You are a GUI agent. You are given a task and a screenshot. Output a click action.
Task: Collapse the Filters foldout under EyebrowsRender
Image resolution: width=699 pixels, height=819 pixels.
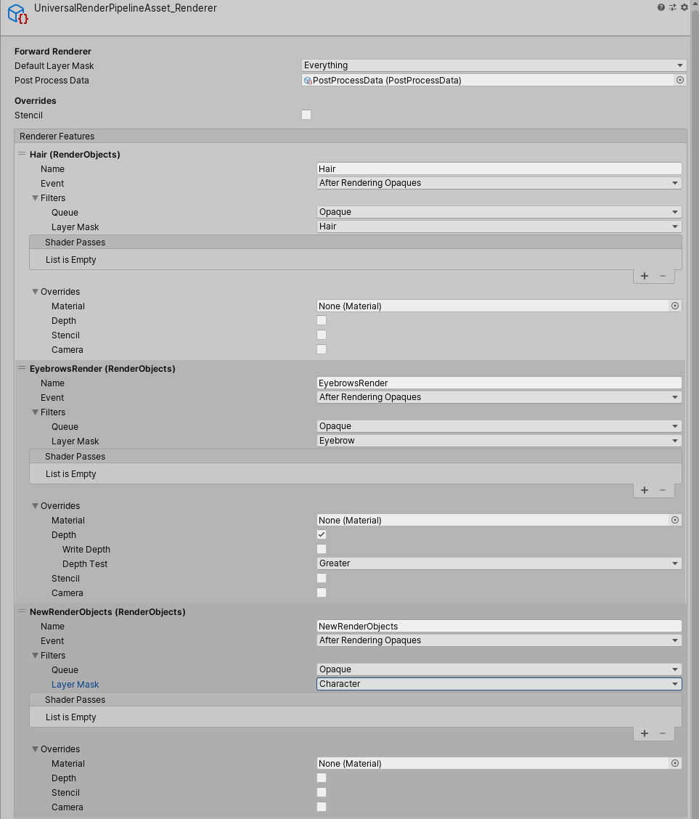(x=35, y=412)
